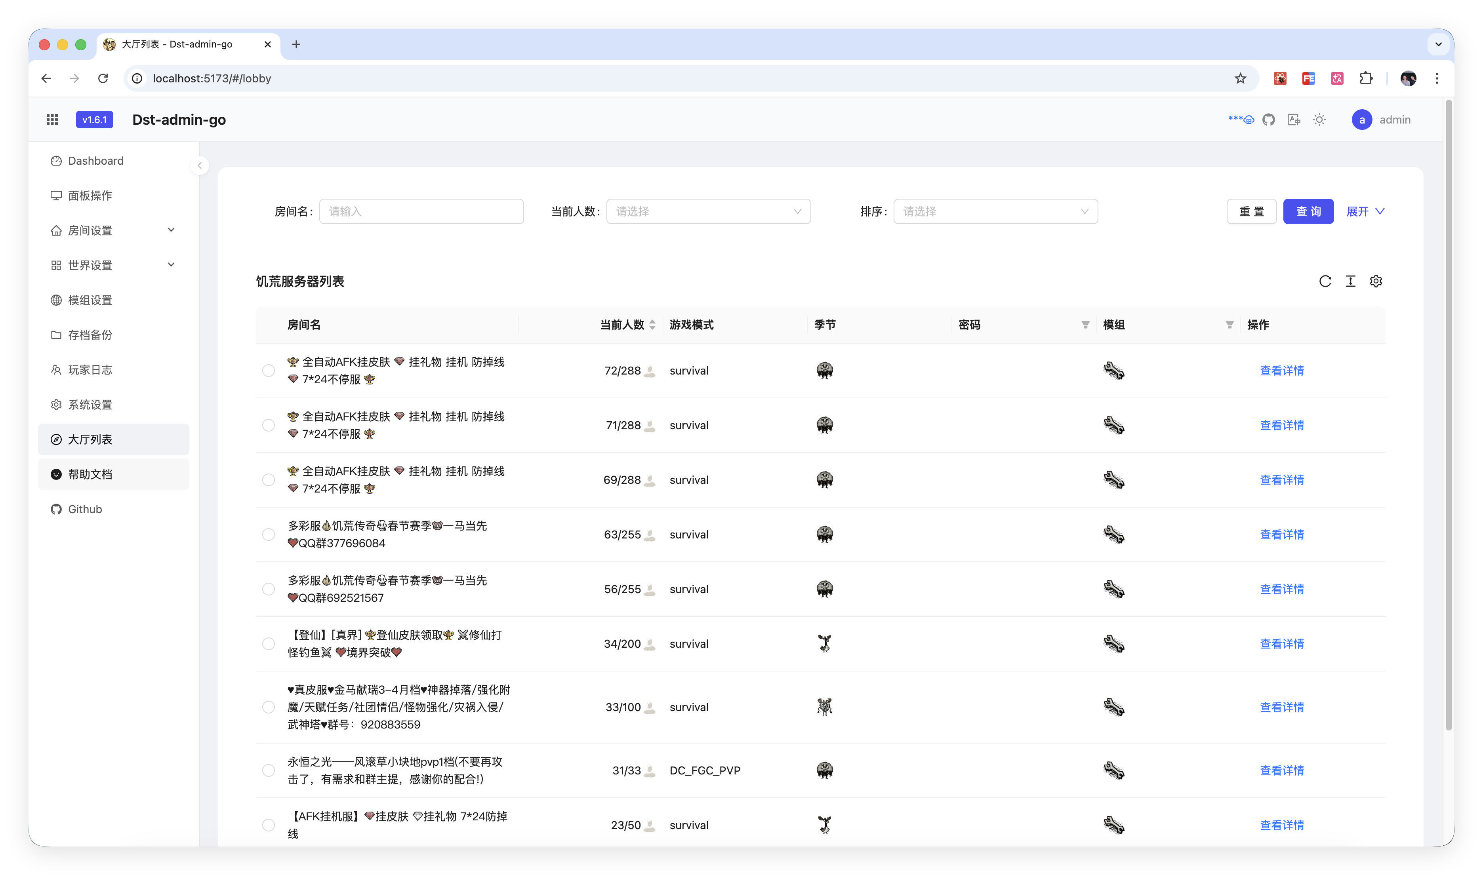Sort by current player count
The width and height of the screenshot is (1483, 875).
click(x=652, y=325)
